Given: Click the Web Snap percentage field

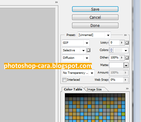Looking at the screenshot, I should point(116,80).
